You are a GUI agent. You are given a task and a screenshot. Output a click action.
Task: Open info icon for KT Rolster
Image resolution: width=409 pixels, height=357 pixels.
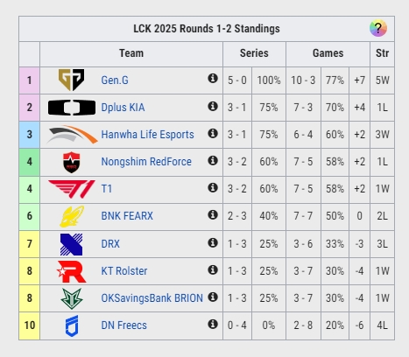tap(213, 269)
